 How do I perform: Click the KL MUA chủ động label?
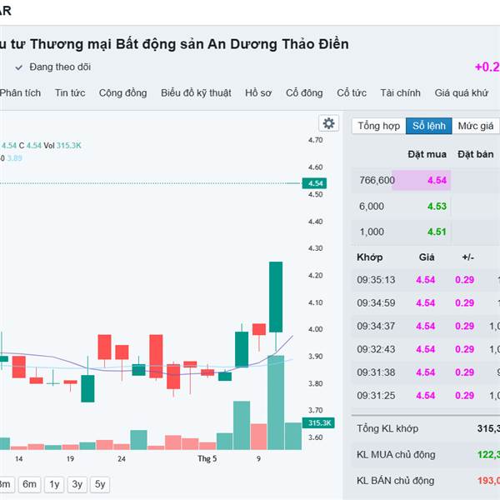pyautogui.click(x=396, y=454)
